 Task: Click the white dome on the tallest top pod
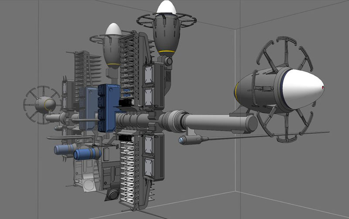click(x=166, y=7)
